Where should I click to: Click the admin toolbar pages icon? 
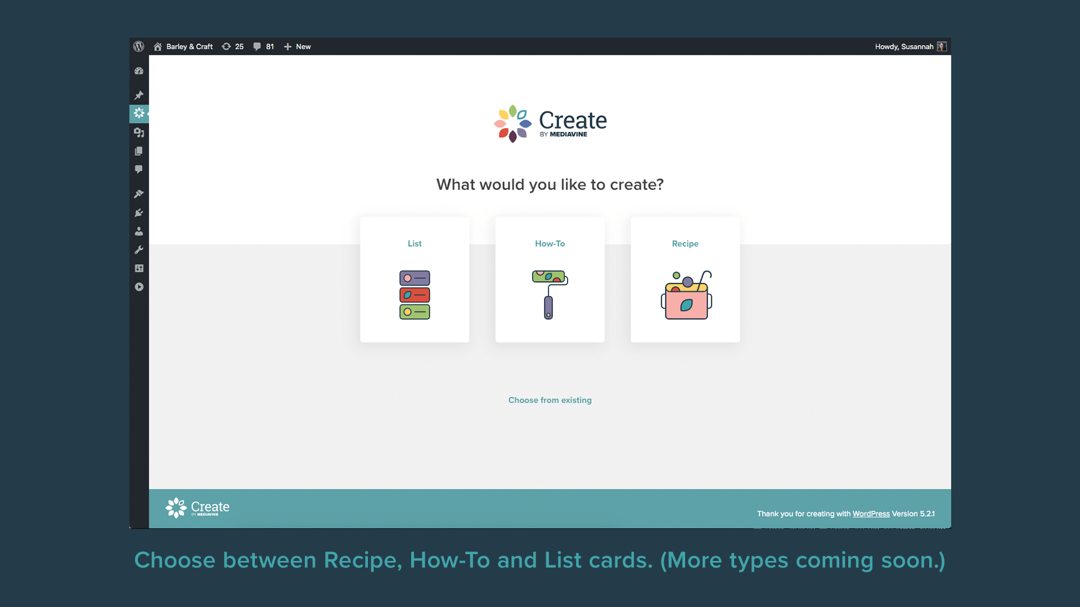pos(139,151)
